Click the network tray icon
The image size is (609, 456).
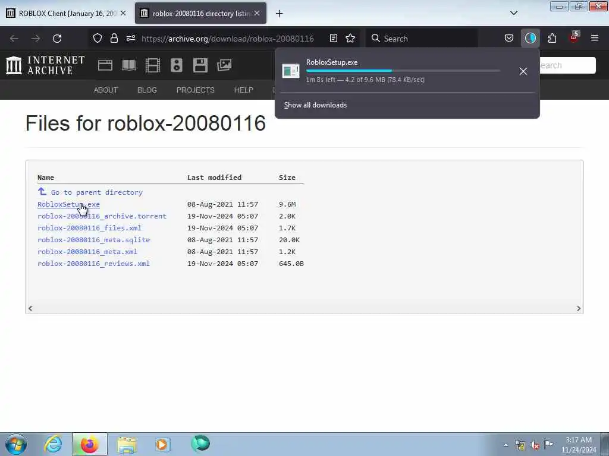pos(520,445)
